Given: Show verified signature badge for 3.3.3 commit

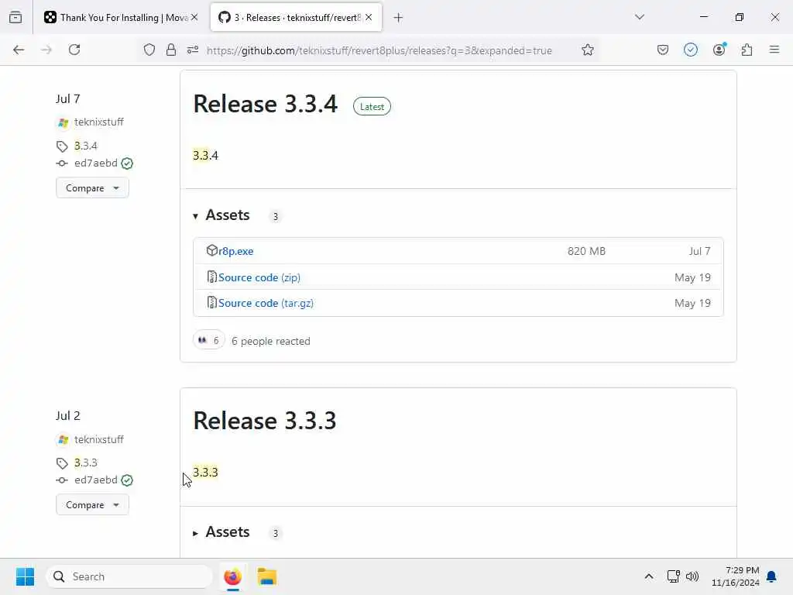Looking at the screenshot, I should [127, 480].
